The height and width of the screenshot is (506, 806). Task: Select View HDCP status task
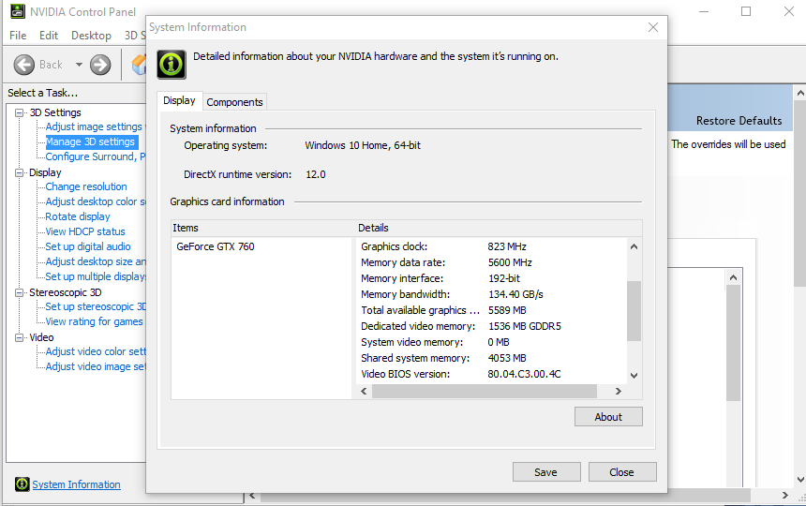click(x=85, y=231)
